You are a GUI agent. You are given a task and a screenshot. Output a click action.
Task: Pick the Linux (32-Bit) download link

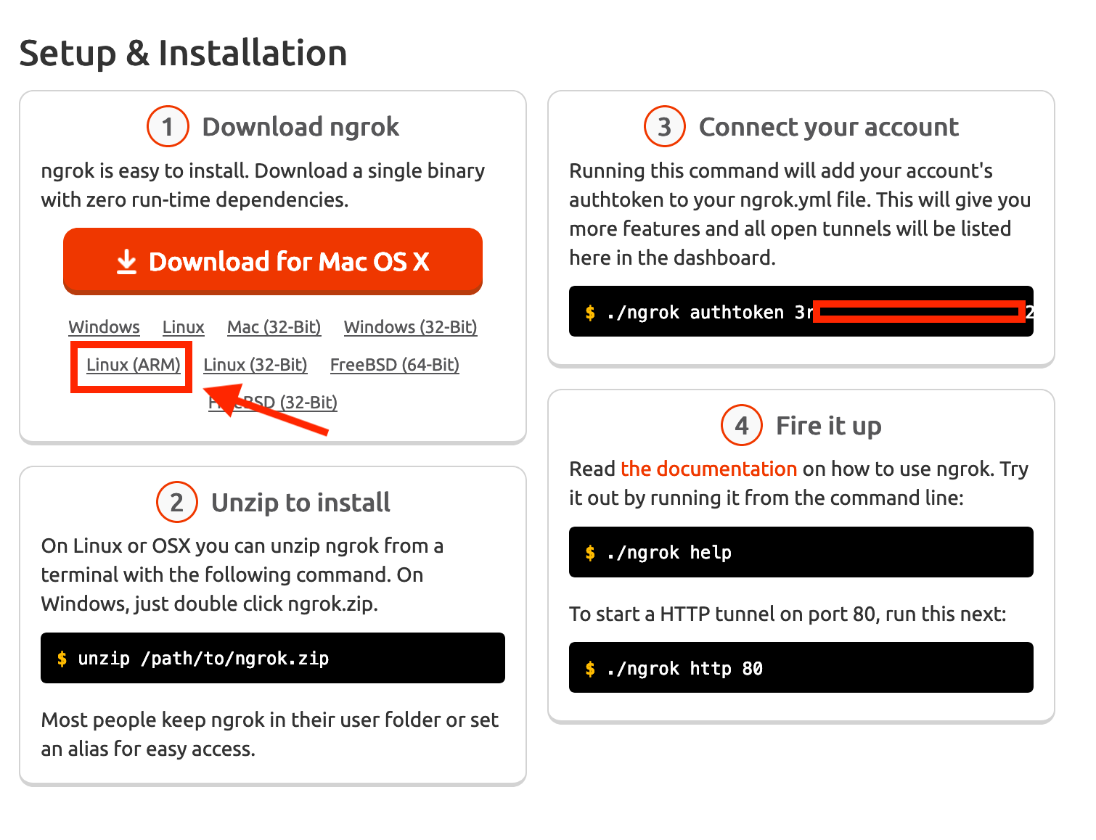[x=255, y=365]
